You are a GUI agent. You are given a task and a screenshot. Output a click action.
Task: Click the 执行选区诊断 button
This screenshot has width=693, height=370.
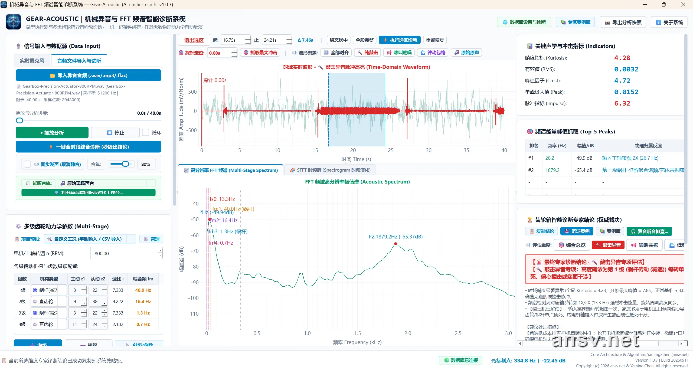(x=400, y=40)
